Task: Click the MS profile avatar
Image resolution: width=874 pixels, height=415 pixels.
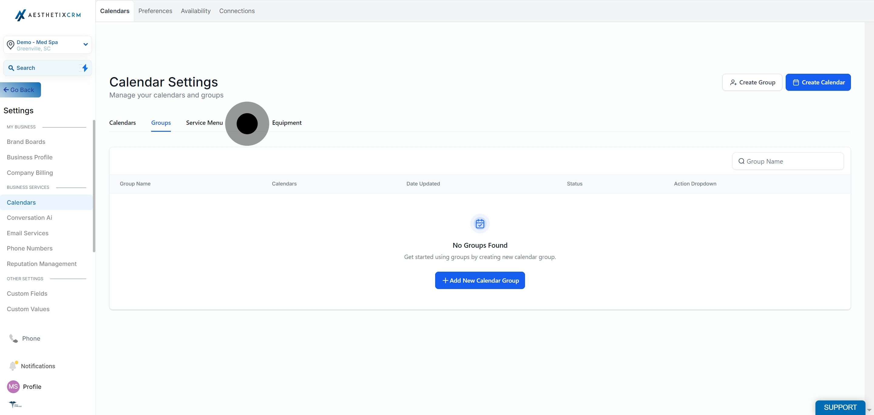Action: pos(13,386)
